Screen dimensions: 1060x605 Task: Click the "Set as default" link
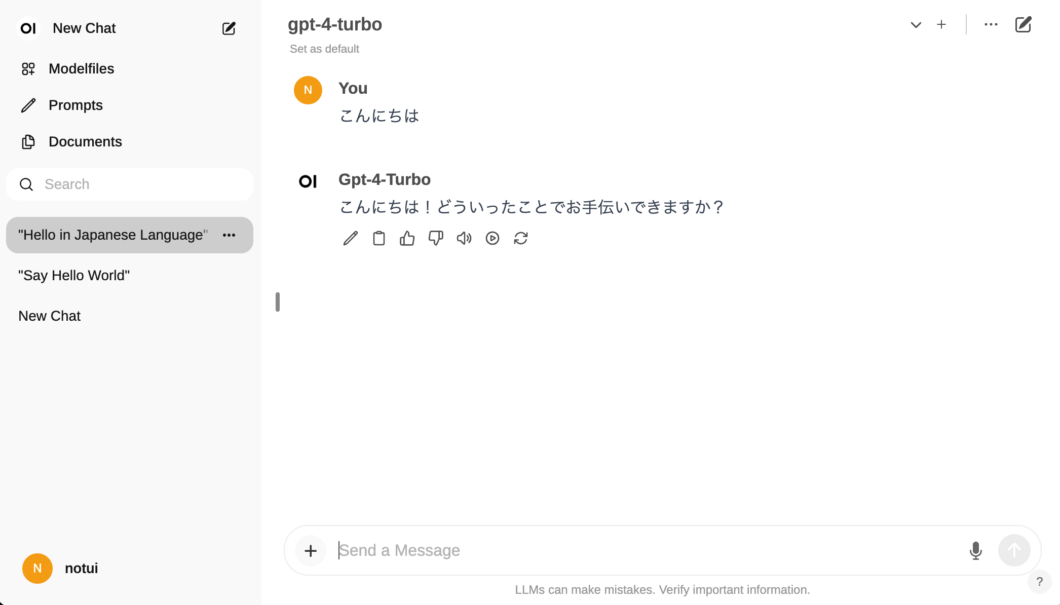tap(324, 49)
